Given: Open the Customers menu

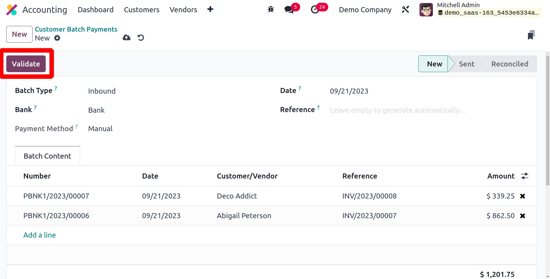Looking at the screenshot, I should pyautogui.click(x=142, y=10).
